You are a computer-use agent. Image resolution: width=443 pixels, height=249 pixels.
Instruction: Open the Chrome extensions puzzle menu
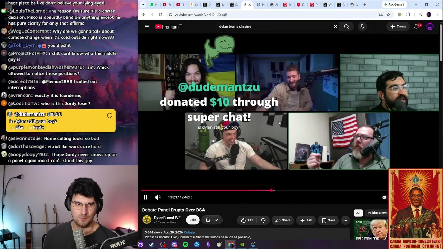pyautogui.click(x=408, y=15)
